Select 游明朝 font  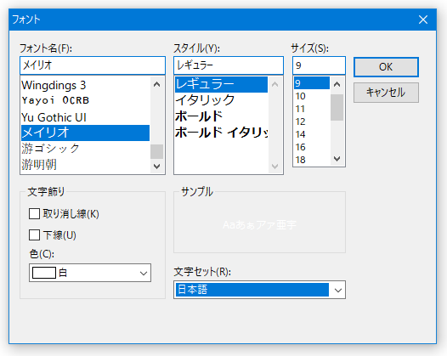pyautogui.click(x=85, y=165)
